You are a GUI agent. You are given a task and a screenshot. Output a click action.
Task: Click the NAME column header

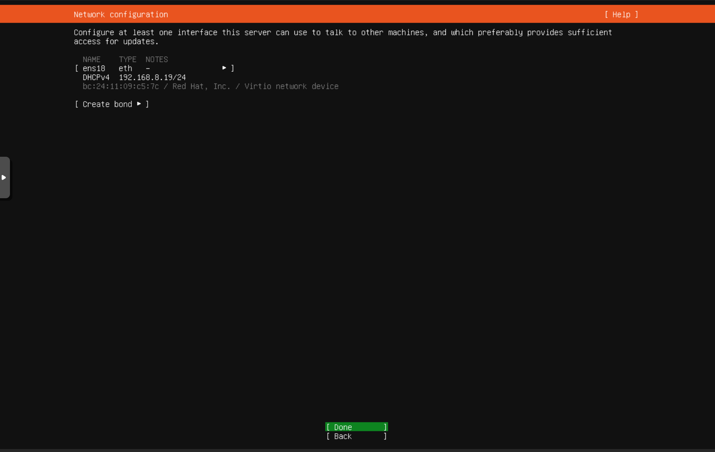pyautogui.click(x=91, y=59)
